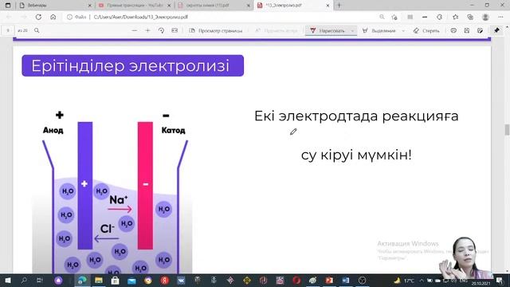Pin the PDF toolbar
Image resolution: width=510 pixels, height=287 pixels.
click(496, 30)
